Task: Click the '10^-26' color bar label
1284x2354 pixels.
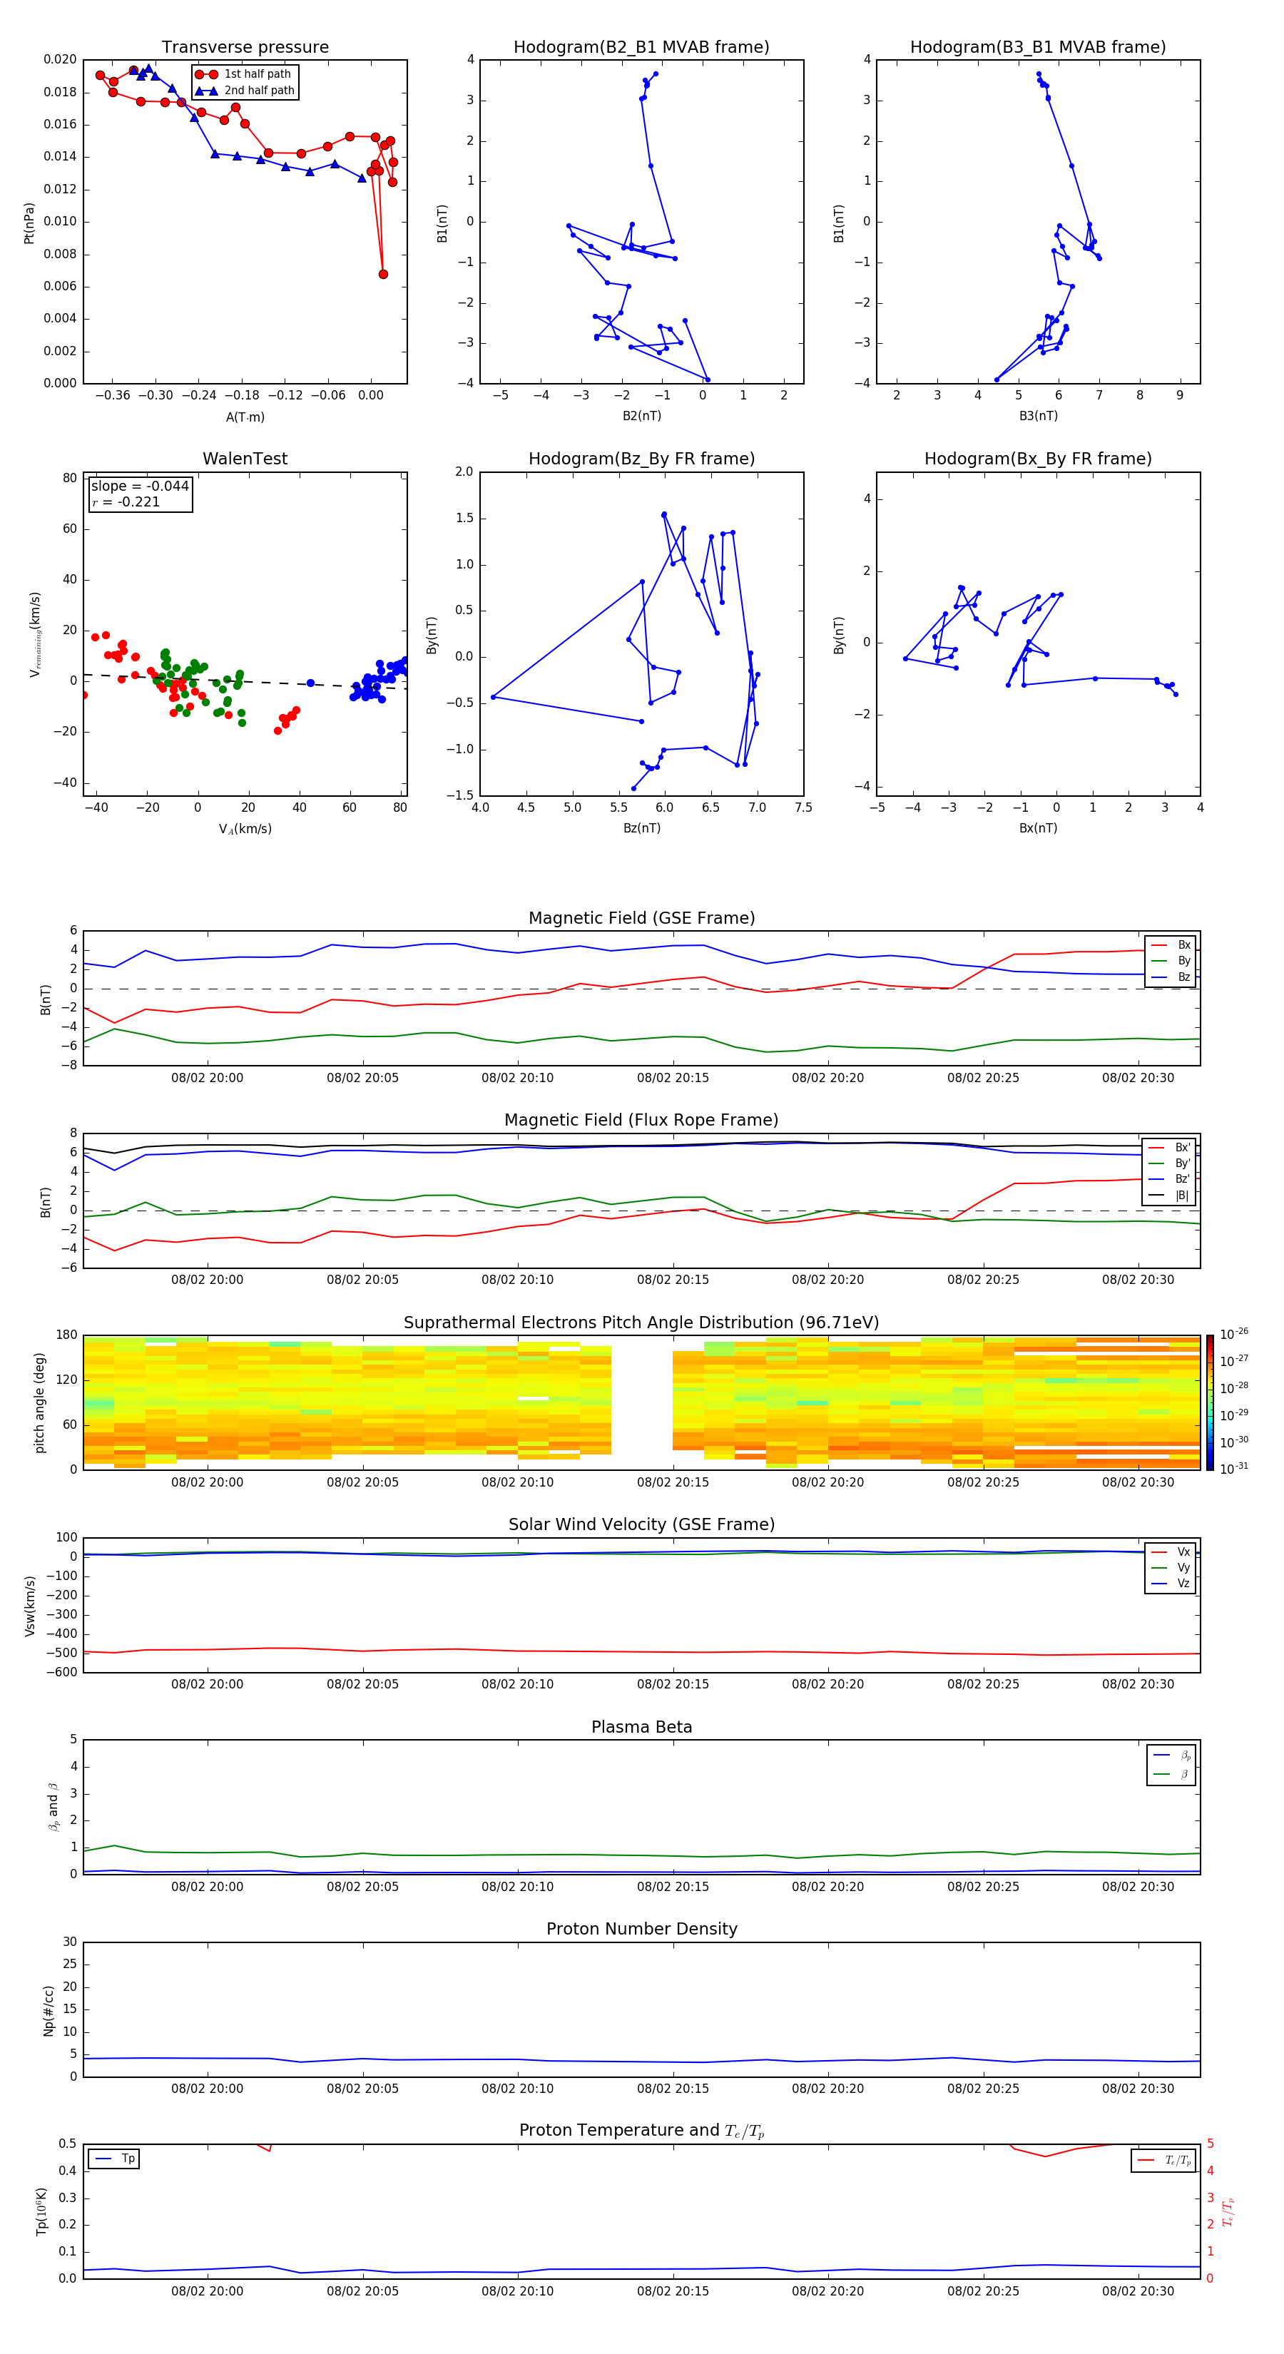Action: (x=1234, y=1334)
